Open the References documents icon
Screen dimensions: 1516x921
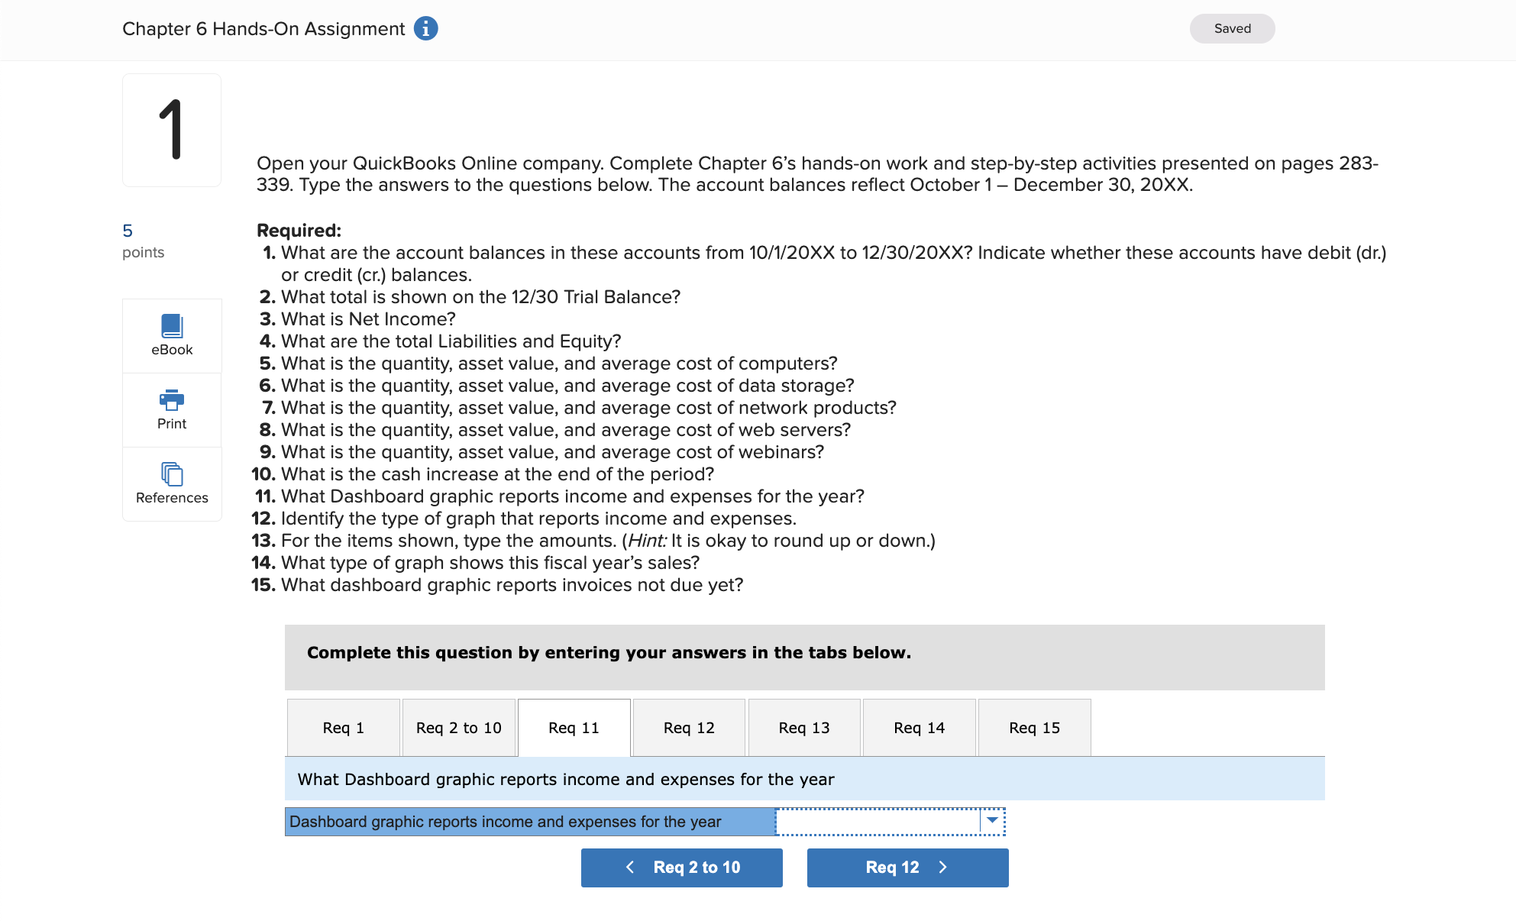click(x=172, y=474)
